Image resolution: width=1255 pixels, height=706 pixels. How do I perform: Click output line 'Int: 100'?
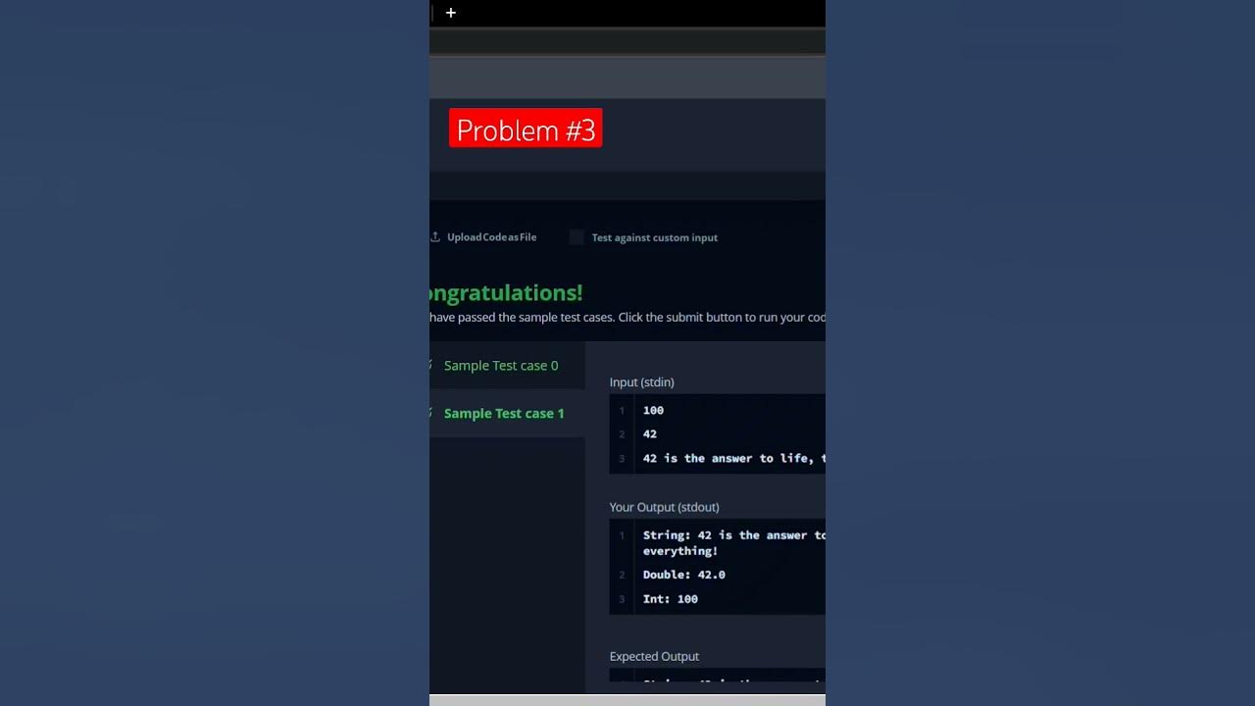[x=671, y=599]
